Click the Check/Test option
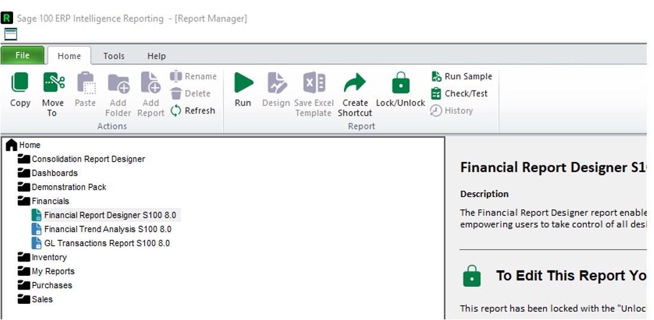Image resolution: width=654 pixels, height=320 pixels. point(459,93)
